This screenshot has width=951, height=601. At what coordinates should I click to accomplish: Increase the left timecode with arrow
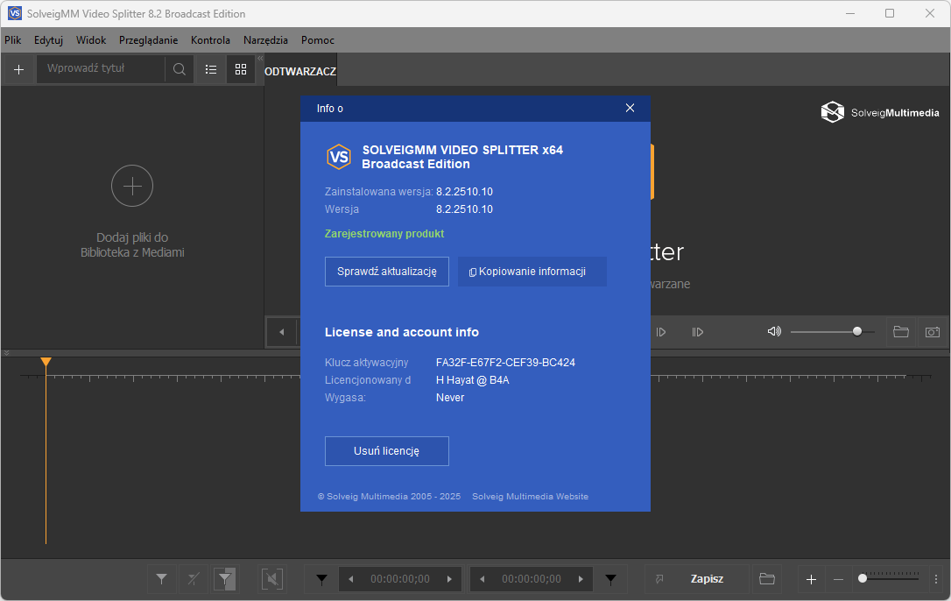449,579
